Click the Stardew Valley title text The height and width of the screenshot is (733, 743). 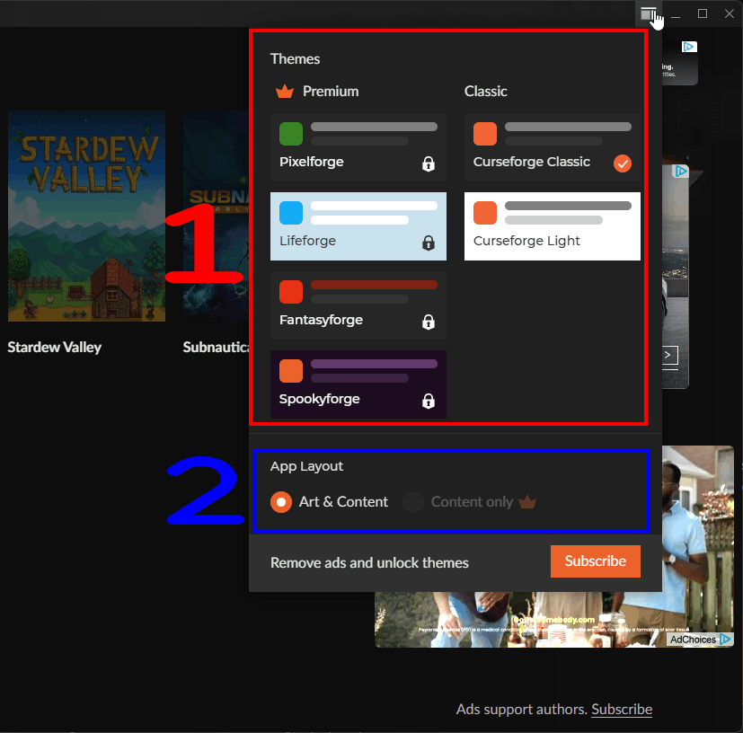pos(55,348)
